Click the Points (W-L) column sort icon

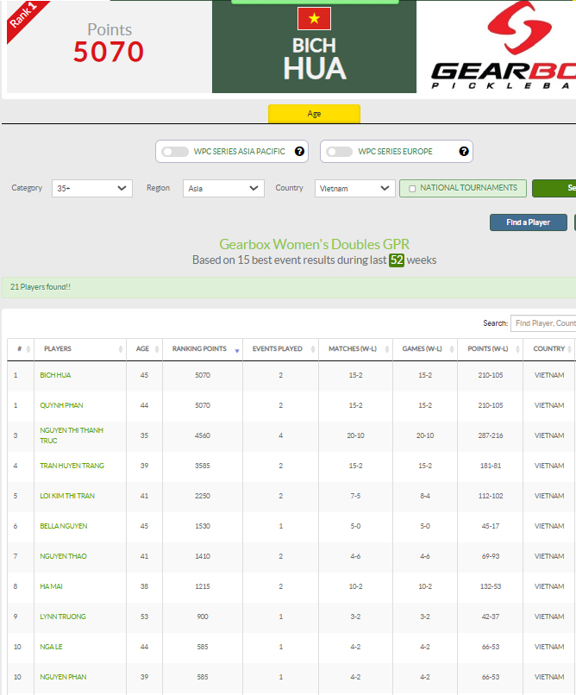(x=517, y=349)
